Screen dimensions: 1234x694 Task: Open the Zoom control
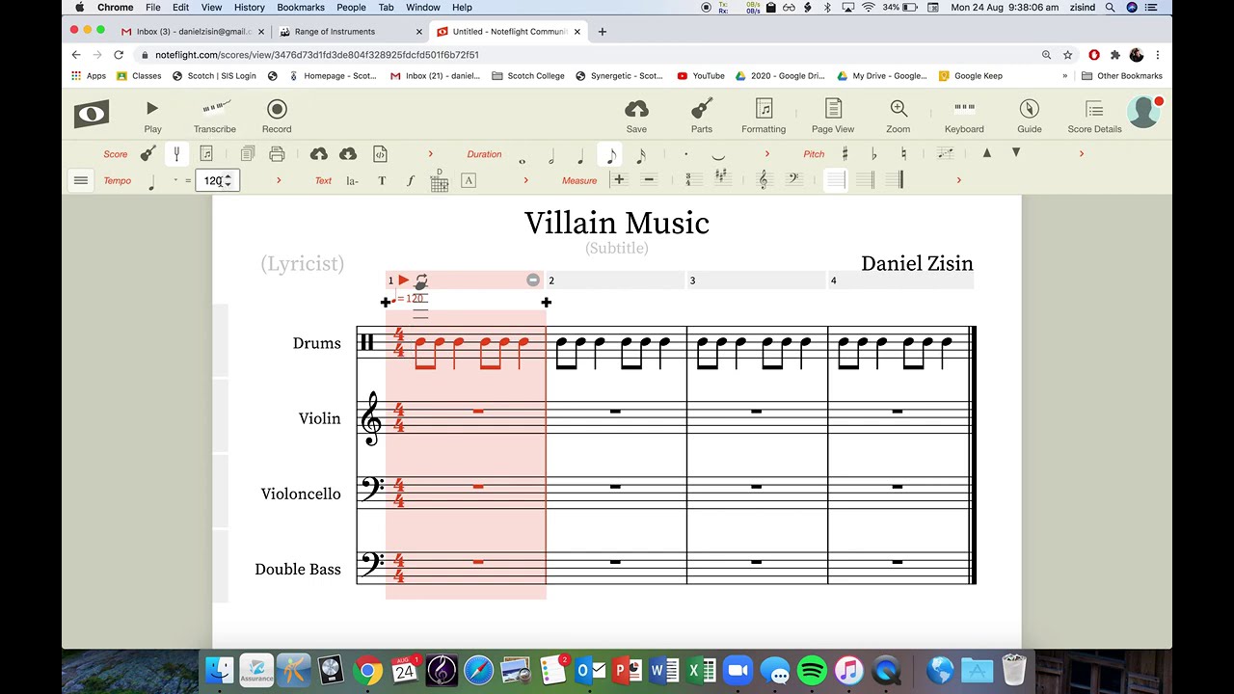(899, 116)
